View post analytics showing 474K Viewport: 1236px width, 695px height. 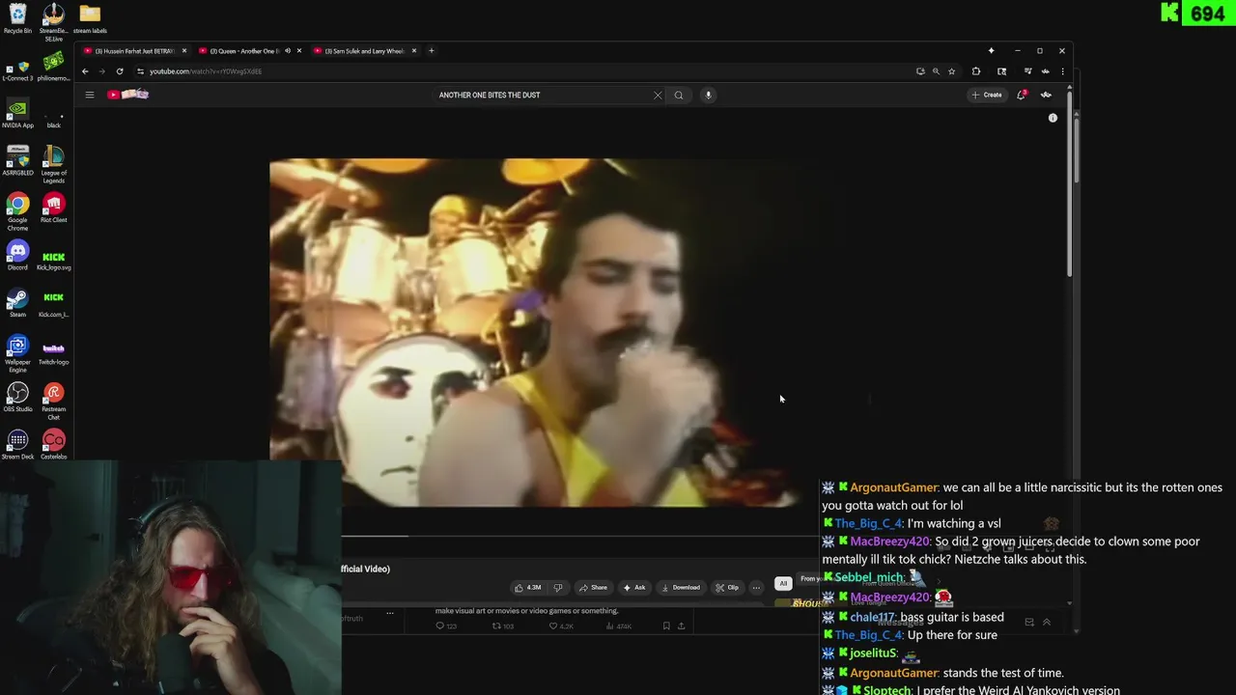click(619, 625)
